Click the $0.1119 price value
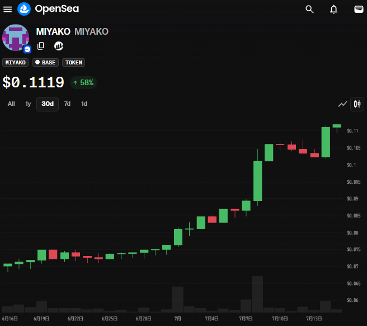 [x=33, y=82]
